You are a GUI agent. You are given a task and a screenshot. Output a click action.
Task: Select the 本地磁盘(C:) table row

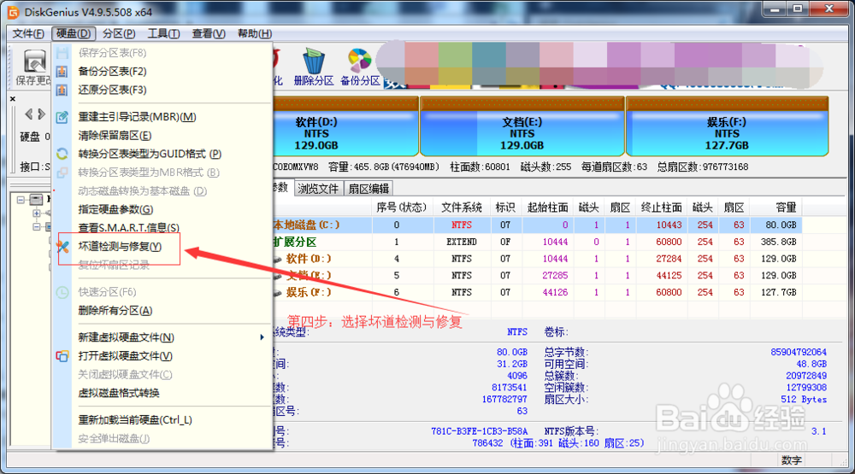[537, 225]
